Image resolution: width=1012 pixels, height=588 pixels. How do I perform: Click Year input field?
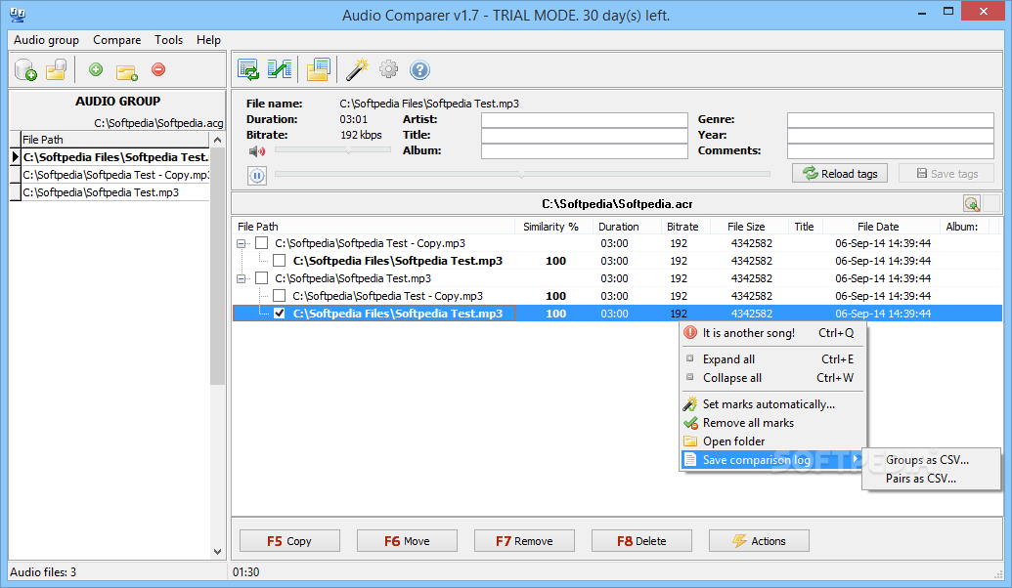pos(890,136)
